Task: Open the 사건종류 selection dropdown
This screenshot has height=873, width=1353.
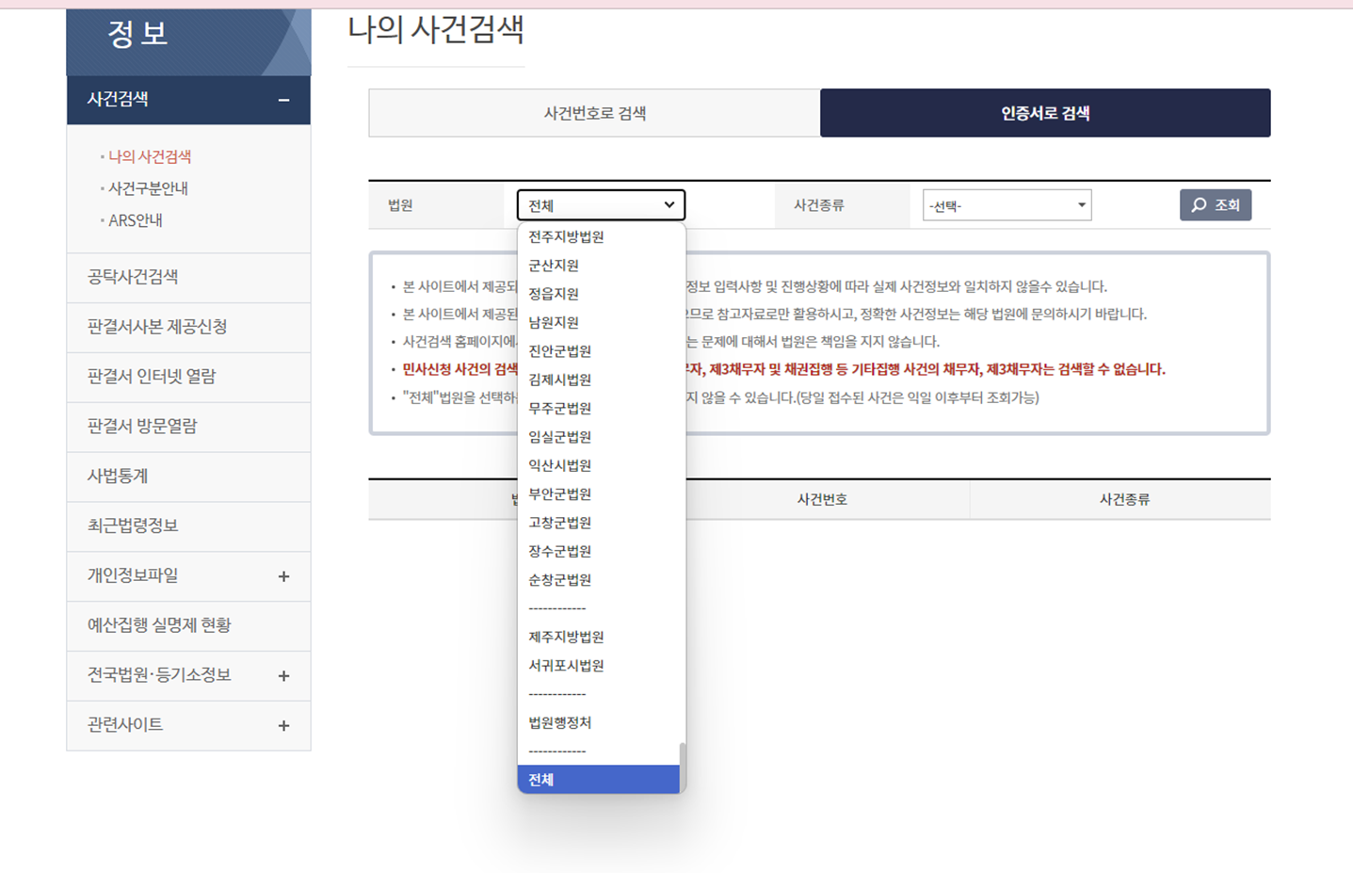Action: click(1007, 204)
